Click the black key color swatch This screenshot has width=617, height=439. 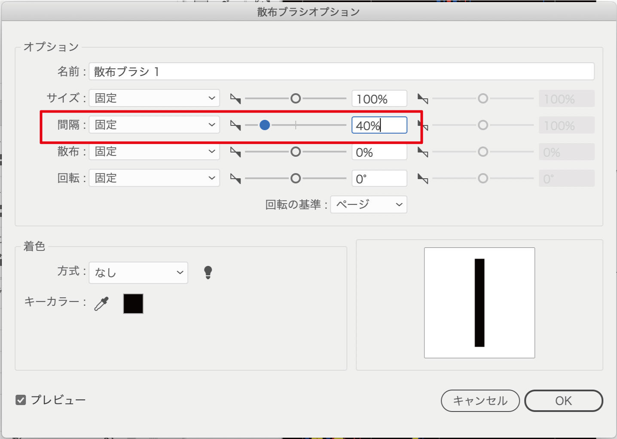coord(133,304)
